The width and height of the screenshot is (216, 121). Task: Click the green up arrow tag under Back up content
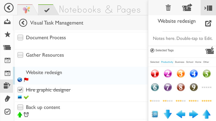(20, 115)
